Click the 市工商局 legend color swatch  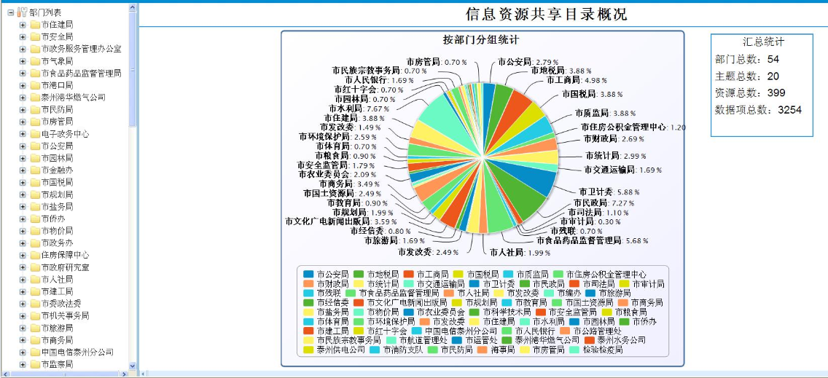pos(407,274)
